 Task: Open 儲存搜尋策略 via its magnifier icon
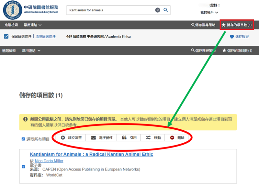(193, 25)
